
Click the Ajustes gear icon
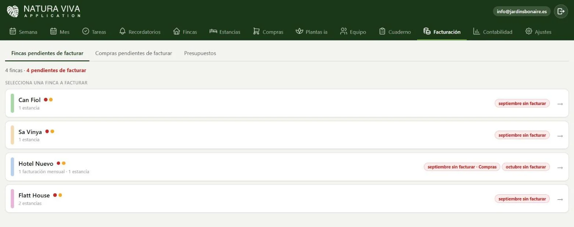pyautogui.click(x=529, y=31)
